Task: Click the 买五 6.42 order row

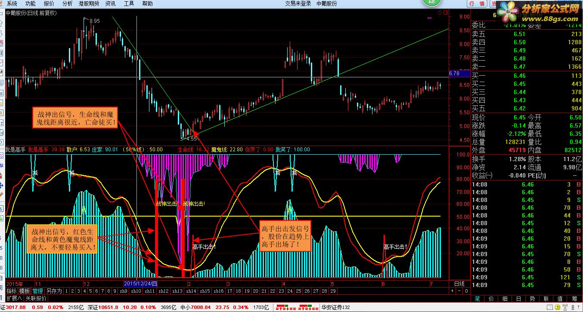Action: point(526,108)
